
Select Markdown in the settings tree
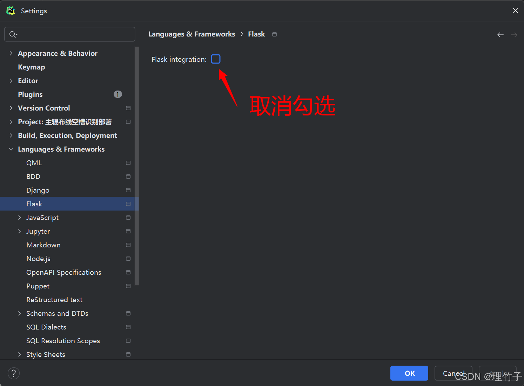coord(43,245)
